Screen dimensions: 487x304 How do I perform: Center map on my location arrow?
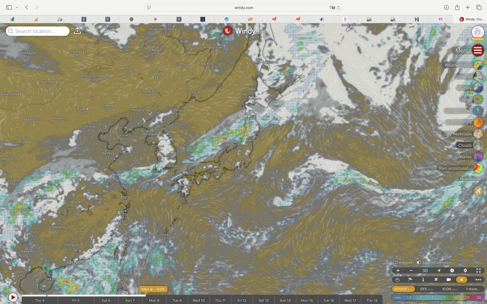coord(438,270)
